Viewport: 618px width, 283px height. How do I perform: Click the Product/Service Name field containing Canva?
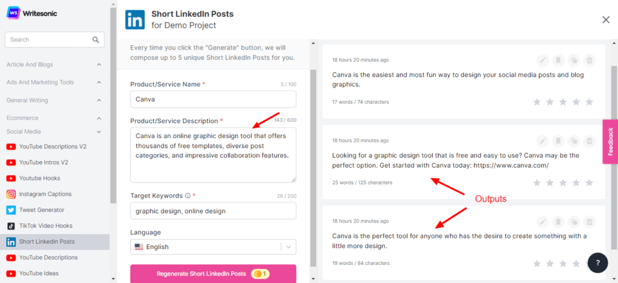[213, 100]
